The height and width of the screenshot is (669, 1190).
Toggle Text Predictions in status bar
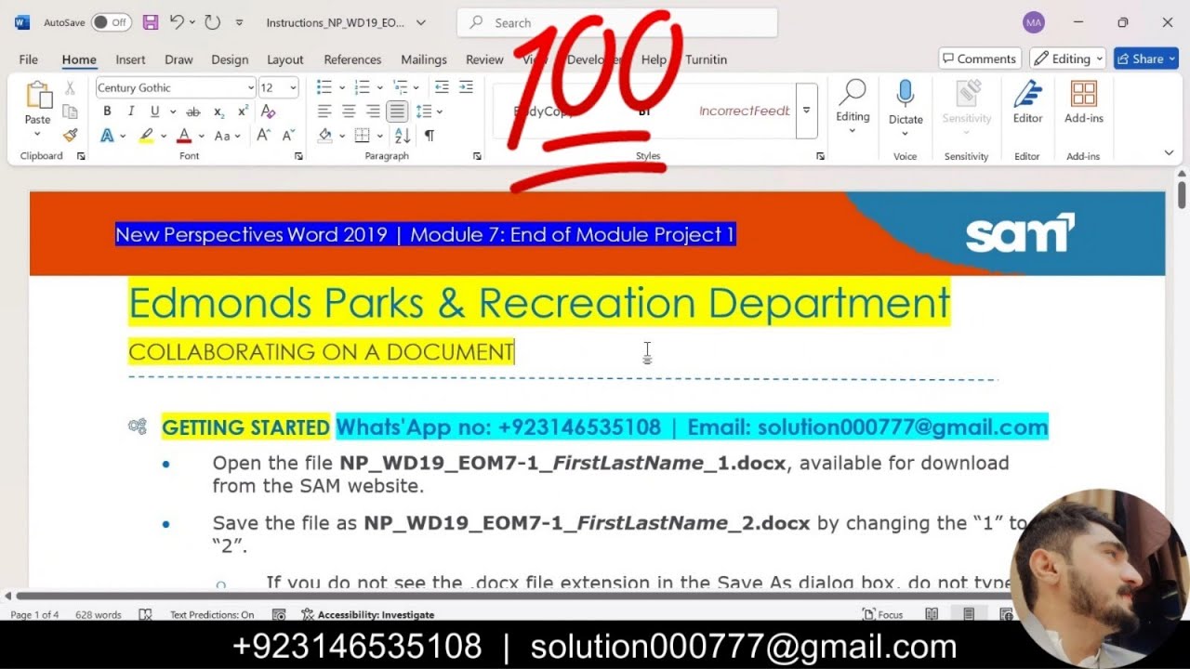tap(212, 614)
